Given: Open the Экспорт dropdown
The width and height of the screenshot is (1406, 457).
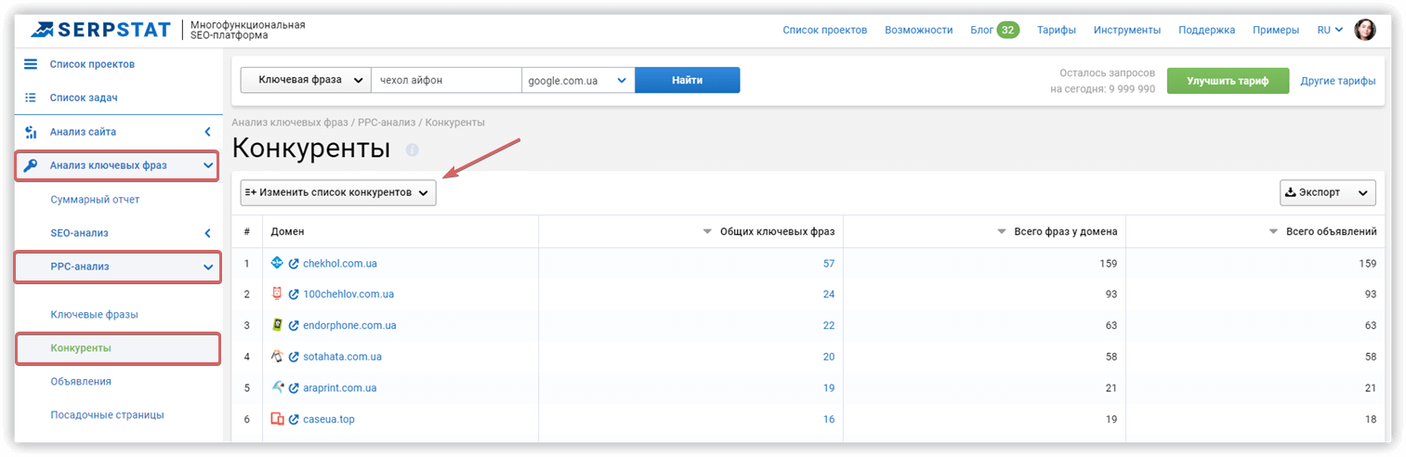Looking at the screenshot, I should pyautogui.click(x=1327, y=192).
